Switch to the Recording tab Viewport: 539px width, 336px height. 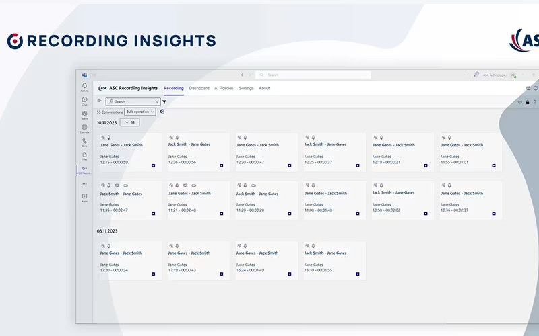pyautogui.click(x=174, y=88)
